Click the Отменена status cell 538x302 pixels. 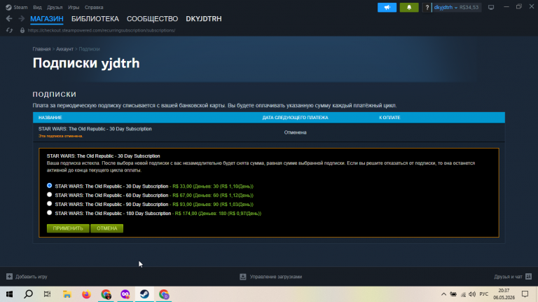coord(295,132)
